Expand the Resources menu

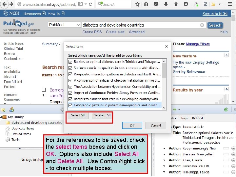pos(34,14)
